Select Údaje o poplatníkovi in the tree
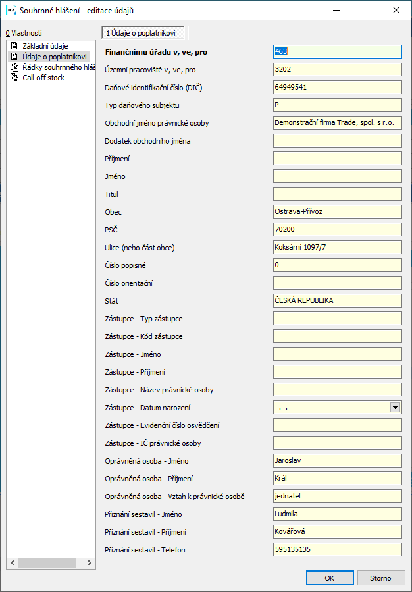This screenshot has width=412, height=592. tap(55, 57)
